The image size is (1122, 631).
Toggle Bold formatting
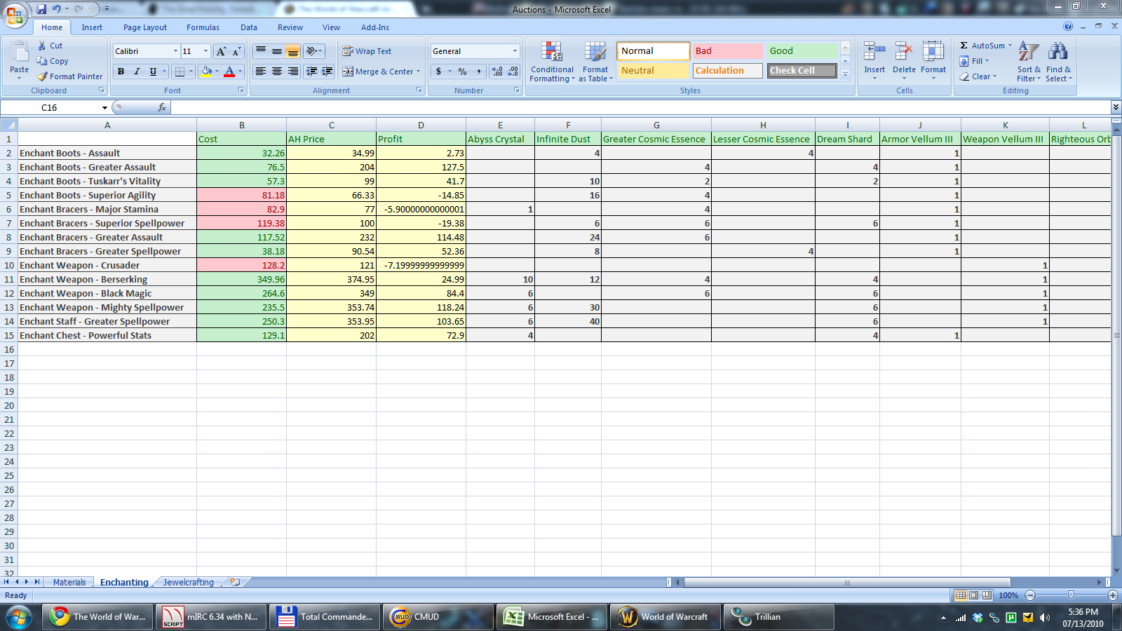click(x=121, y=72)
